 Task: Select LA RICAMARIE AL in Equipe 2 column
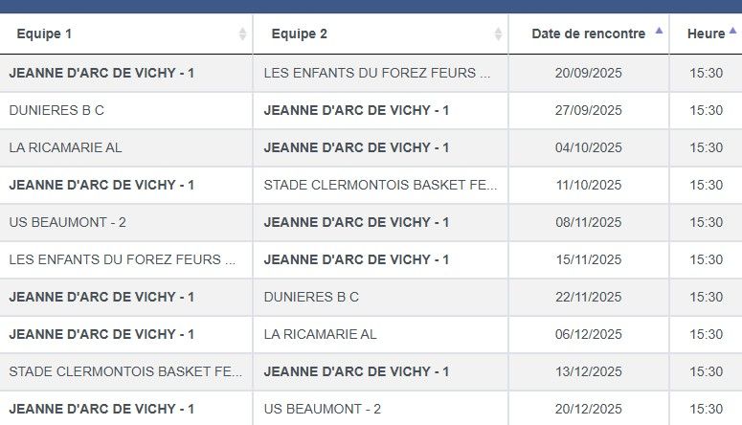(321, 335)
